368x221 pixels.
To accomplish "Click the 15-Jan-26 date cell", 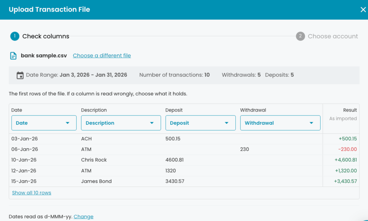I will 24,181.
